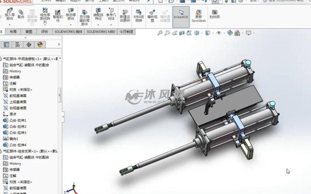Viewport: 311px width, 194px height.
Task: Select the DisplayManager color ball tab icon
Action: point(40,45)
